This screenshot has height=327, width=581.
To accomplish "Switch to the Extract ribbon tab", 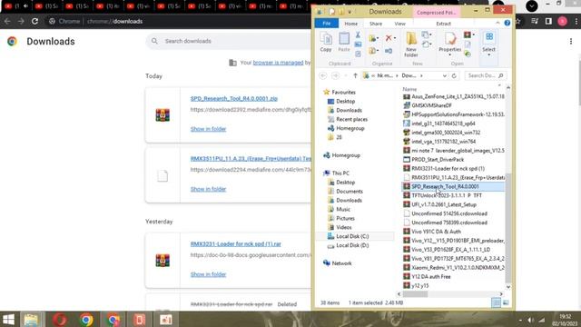I will (443, 24).
